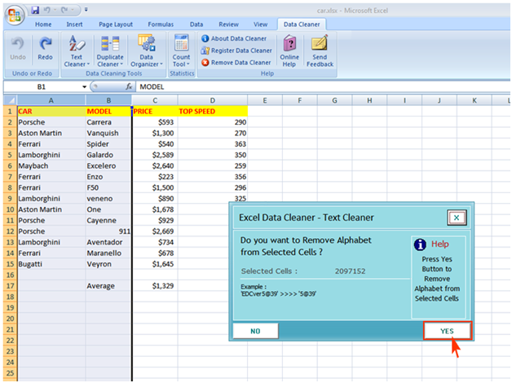The image size is (512, 383).
Task: Click Register Data Cleaner
Action: coord(236,51)
